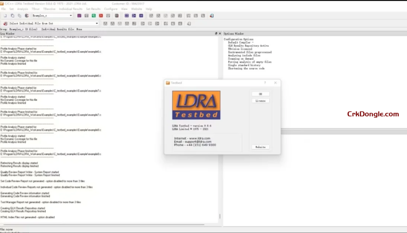
Task: Click the exit door icon at the main toolbar's right end
Action: (x=212, y=15)
